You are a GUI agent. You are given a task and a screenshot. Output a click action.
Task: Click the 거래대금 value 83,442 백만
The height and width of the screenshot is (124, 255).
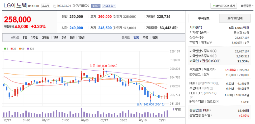coord(168,28)
